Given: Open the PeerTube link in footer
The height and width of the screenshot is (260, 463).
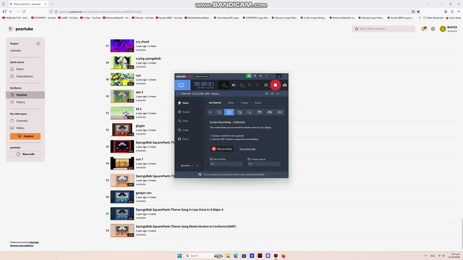Looking at the screenshot, I should pos(34,242).
